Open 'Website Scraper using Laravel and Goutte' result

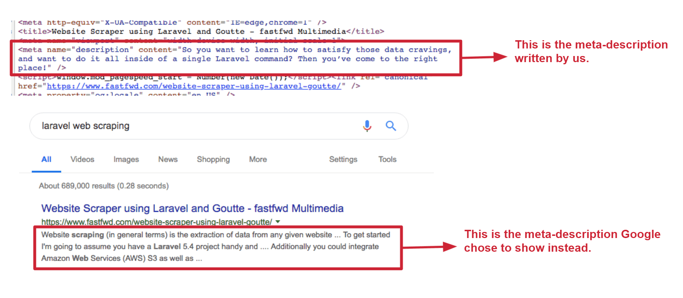192,209
